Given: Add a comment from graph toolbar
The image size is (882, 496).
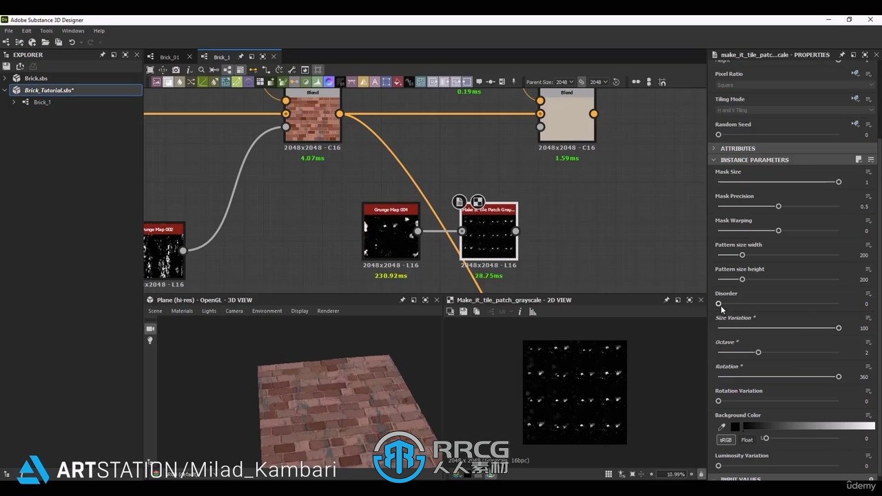Looking at the screenshot, I should 479,82.
